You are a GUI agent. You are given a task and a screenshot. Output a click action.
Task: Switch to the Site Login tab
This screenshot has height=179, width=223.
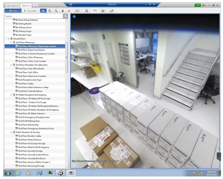coord(12,6)
